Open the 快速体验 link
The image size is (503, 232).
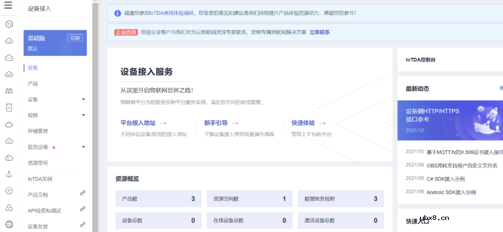pos(303,123)
